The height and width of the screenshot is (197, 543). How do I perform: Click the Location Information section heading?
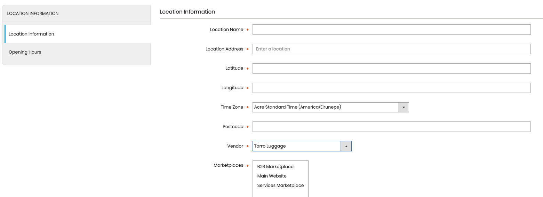187,12
